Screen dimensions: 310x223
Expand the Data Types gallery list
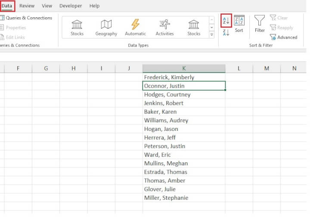pyautogui.click(x=211, y=34)
